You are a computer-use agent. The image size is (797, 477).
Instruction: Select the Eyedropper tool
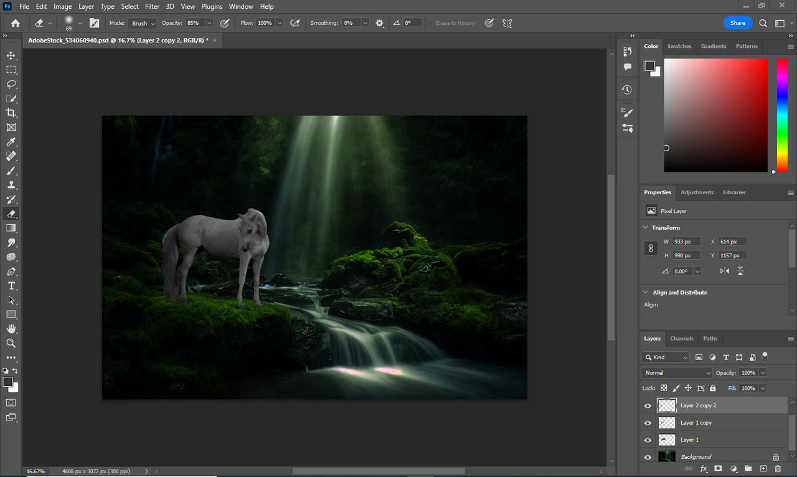point(11,142)
